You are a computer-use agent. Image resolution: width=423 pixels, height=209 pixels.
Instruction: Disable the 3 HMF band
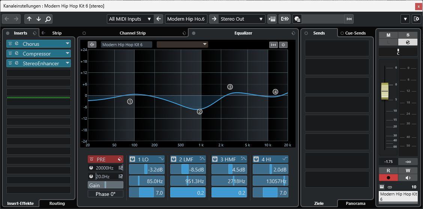pyautogui.click(x=215, y=159)
